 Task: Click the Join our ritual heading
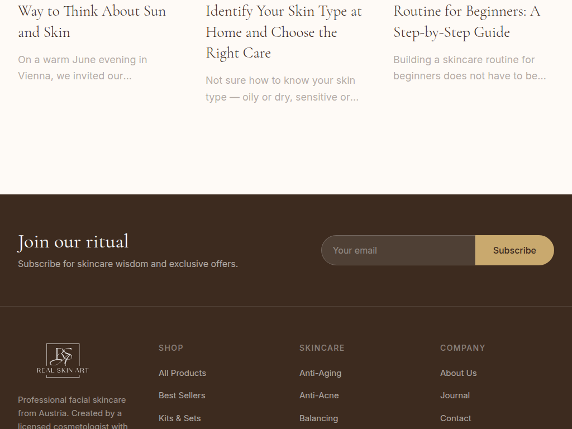73,241
